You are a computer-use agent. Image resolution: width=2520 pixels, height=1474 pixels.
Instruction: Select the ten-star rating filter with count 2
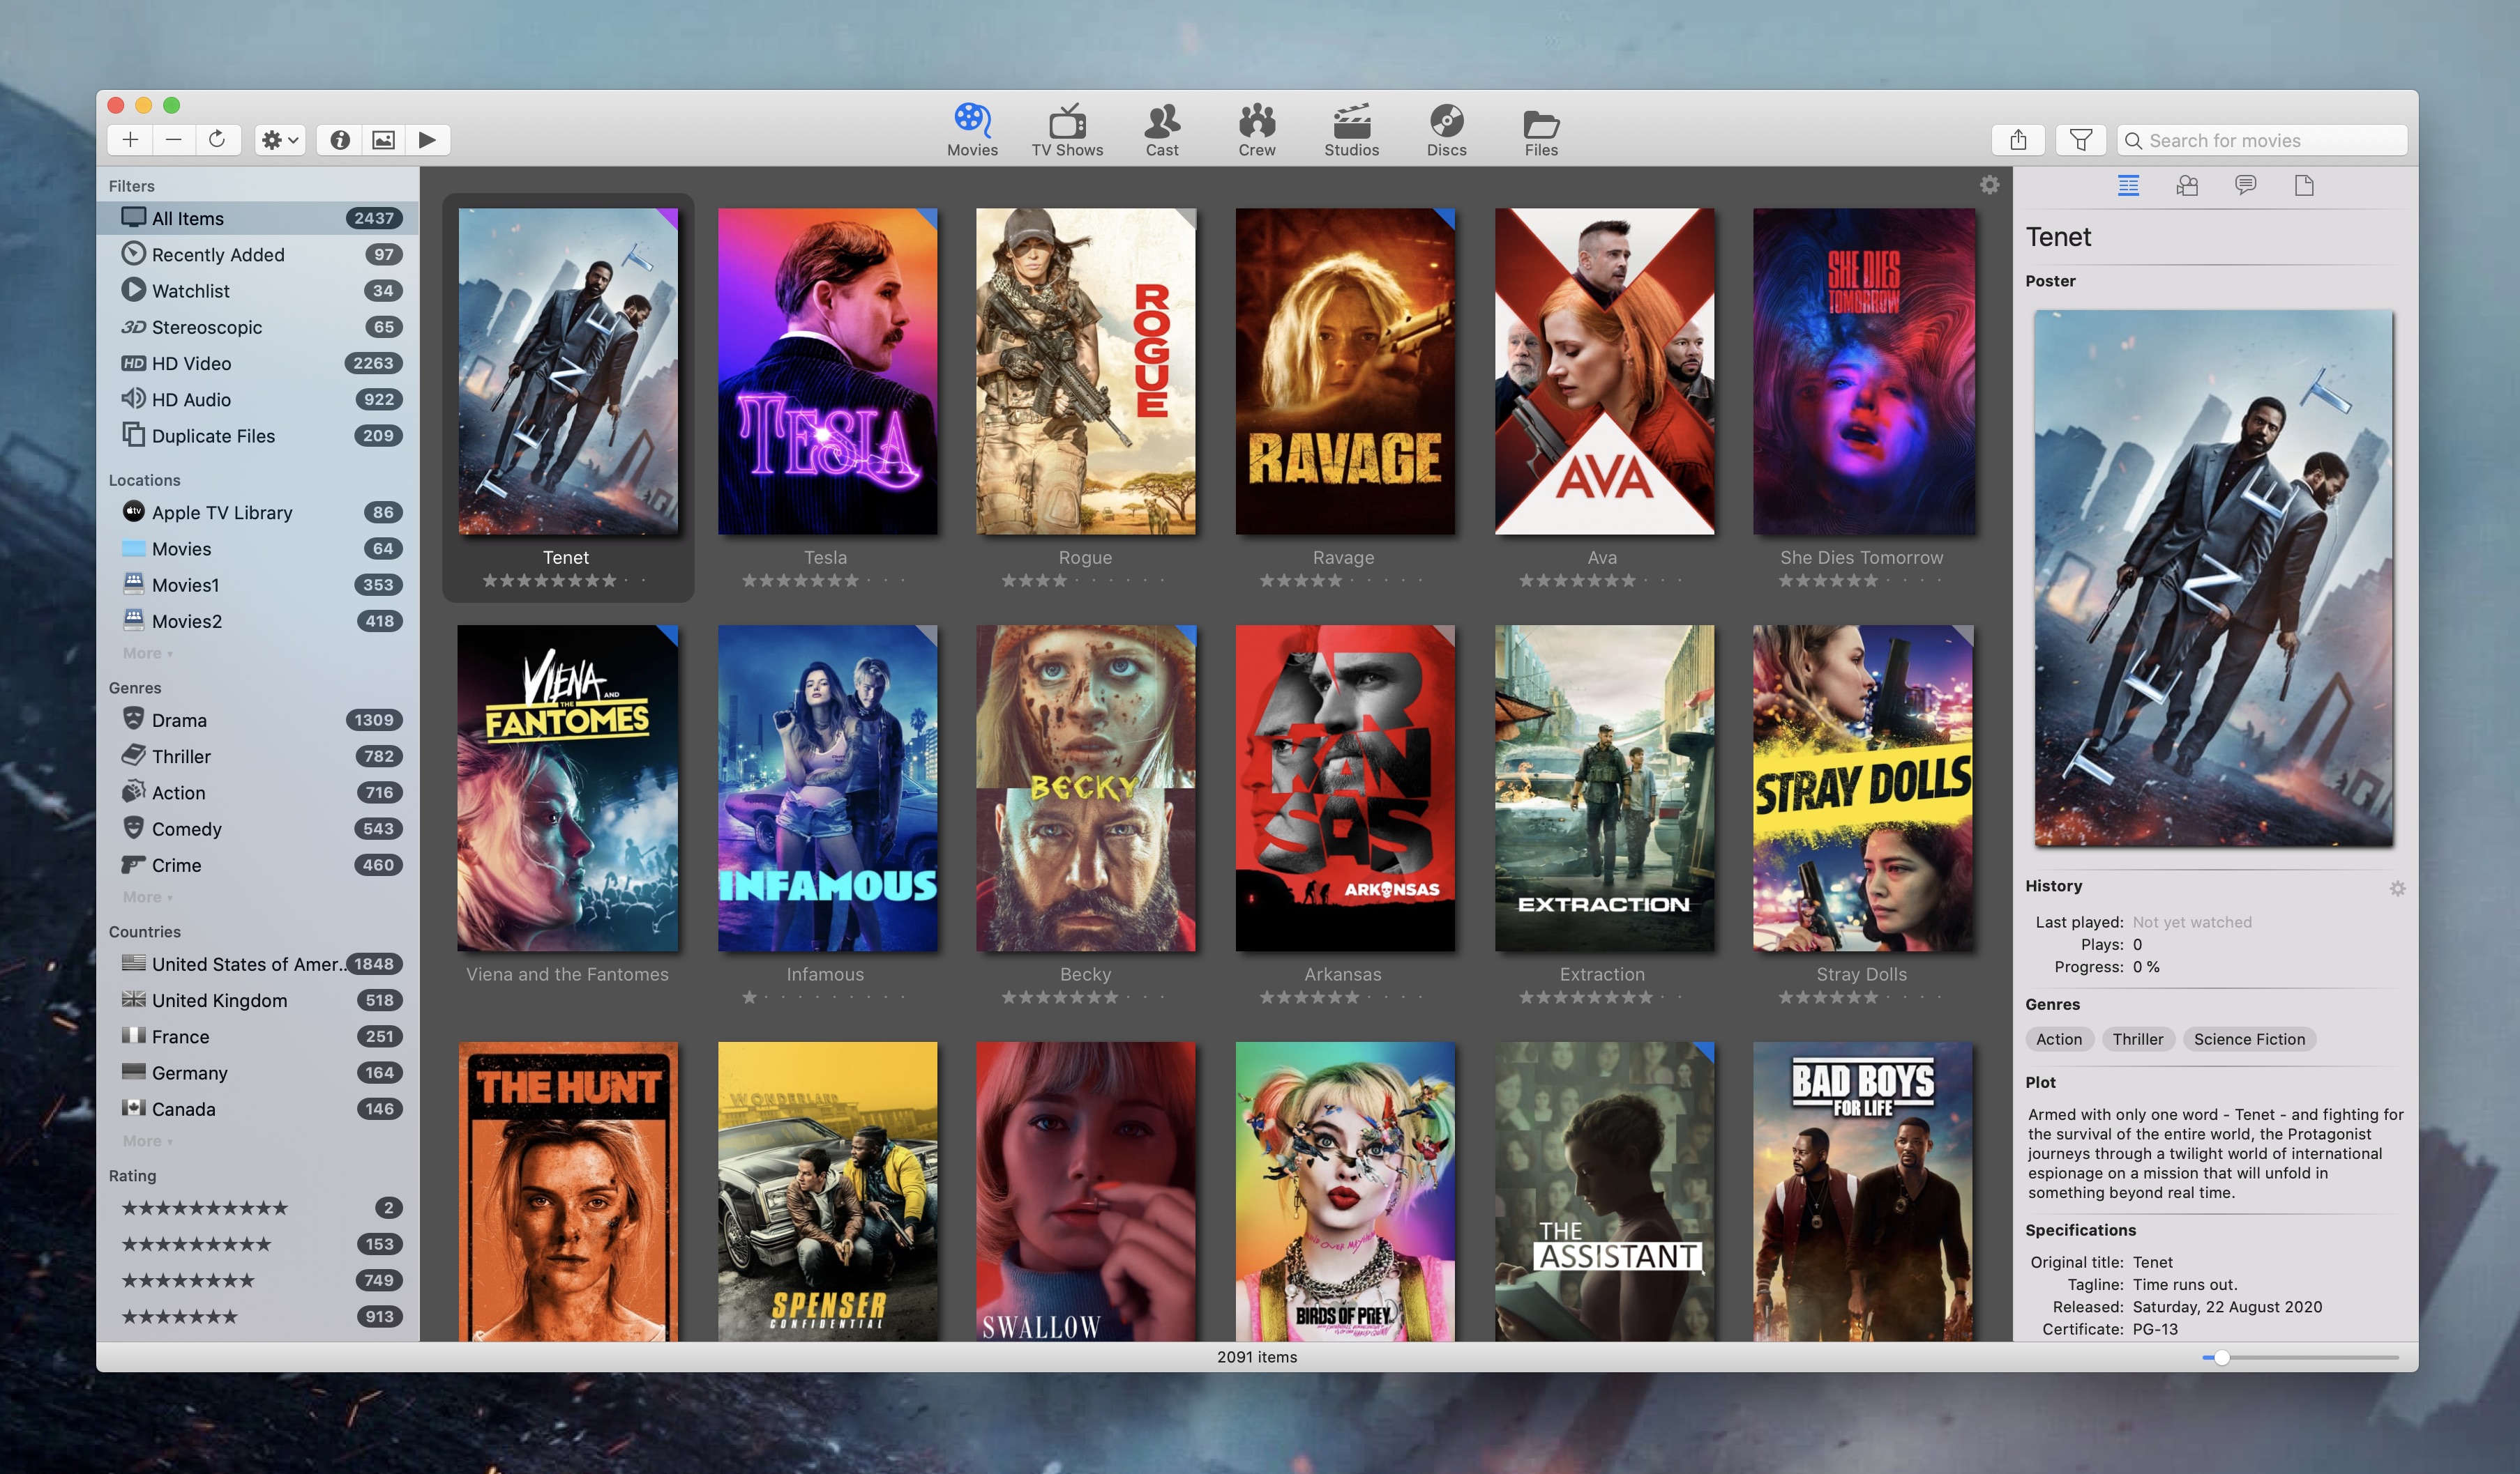pyautogui.click(x=257, y=1207)
